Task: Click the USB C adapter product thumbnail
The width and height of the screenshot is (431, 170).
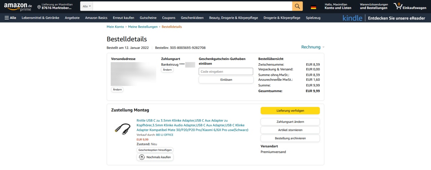Action: click(x=122, y=128)
